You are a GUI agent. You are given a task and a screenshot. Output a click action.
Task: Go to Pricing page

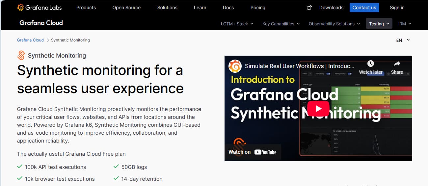[x=258, y=8]
